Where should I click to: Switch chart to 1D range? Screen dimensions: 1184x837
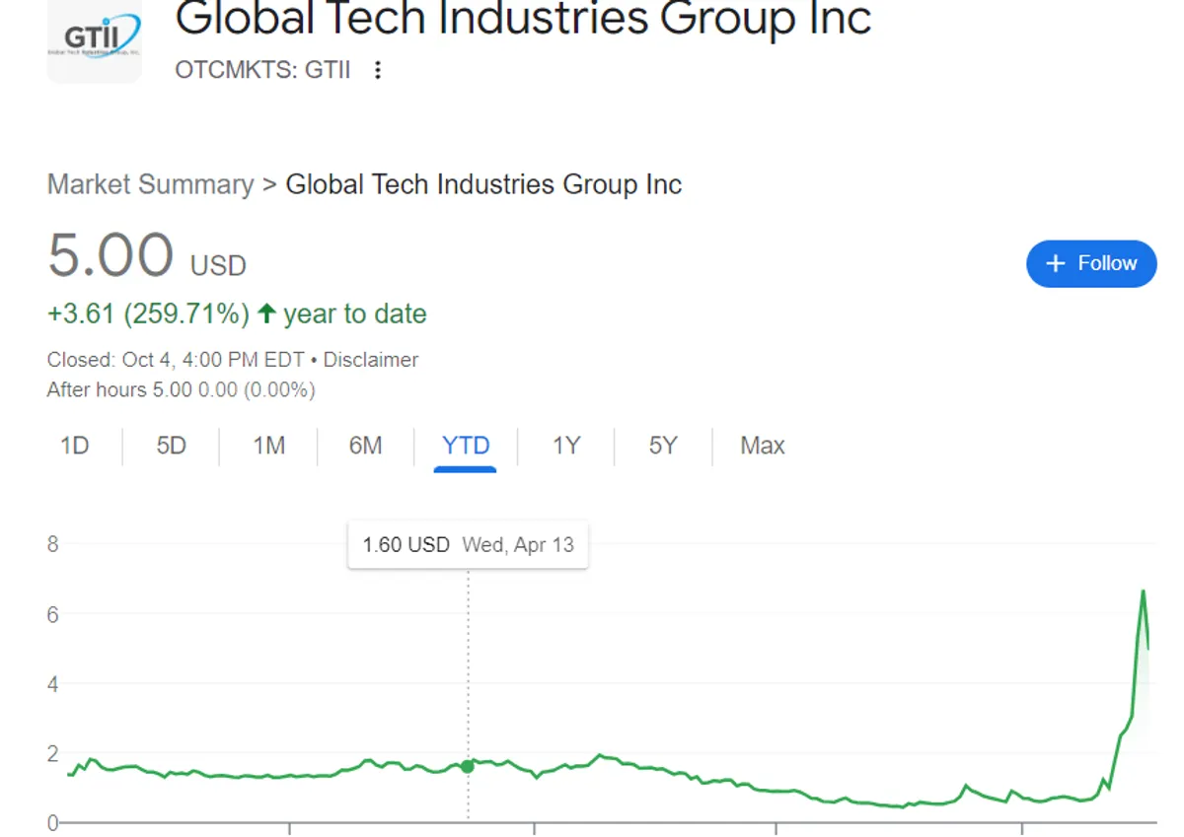tap(74, 446)
